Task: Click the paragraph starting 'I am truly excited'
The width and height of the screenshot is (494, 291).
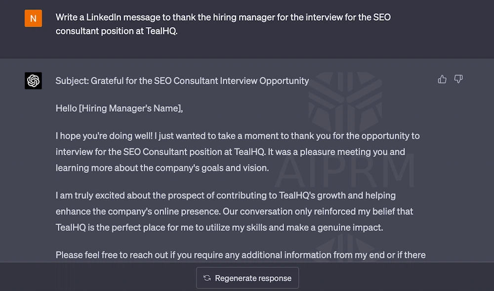Action: [234, 211]
